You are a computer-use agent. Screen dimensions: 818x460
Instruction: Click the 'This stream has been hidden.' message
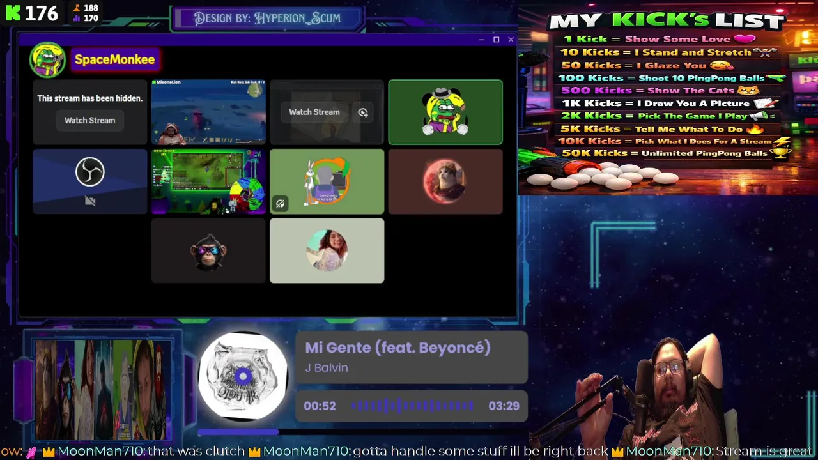click(x=89, y=98)
